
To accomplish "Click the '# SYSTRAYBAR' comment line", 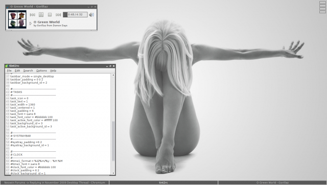I will pos(20,136).
